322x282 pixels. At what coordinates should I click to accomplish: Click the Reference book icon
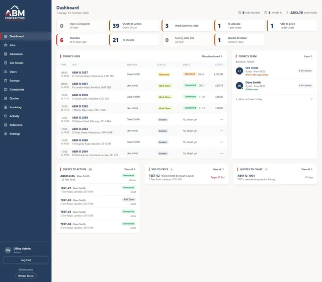coord(6,125)
